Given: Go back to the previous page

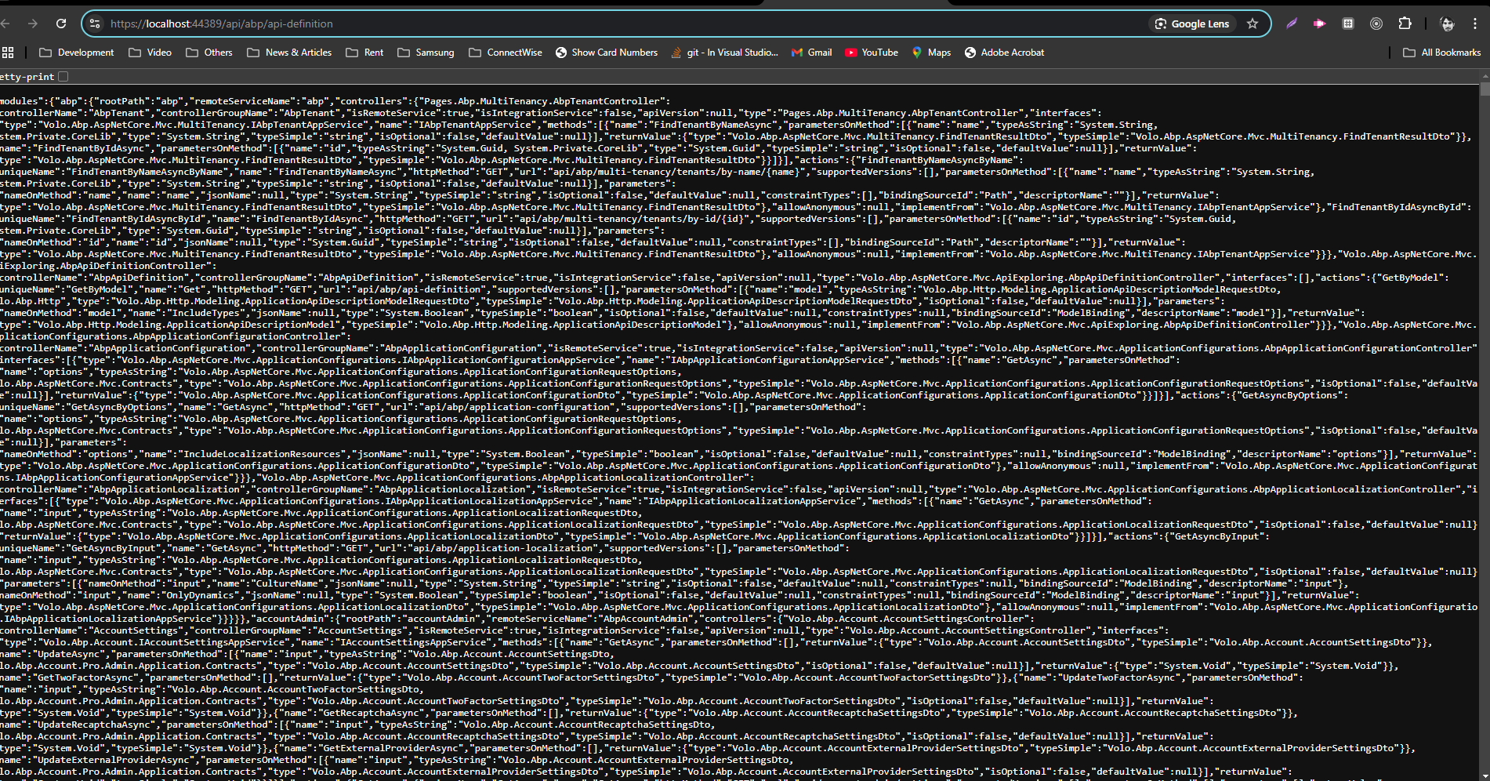Looking at the screenshot, I should coord(5,24).
